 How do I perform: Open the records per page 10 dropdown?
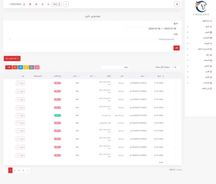point(174,67)
